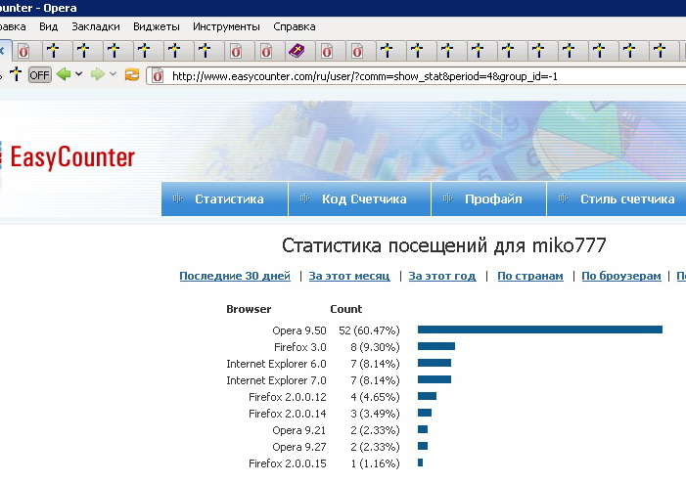Click the site badge icon in address bar

click(159, 75)
